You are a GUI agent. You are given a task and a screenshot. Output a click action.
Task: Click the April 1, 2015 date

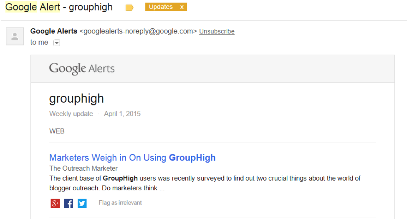click(122, 113)
